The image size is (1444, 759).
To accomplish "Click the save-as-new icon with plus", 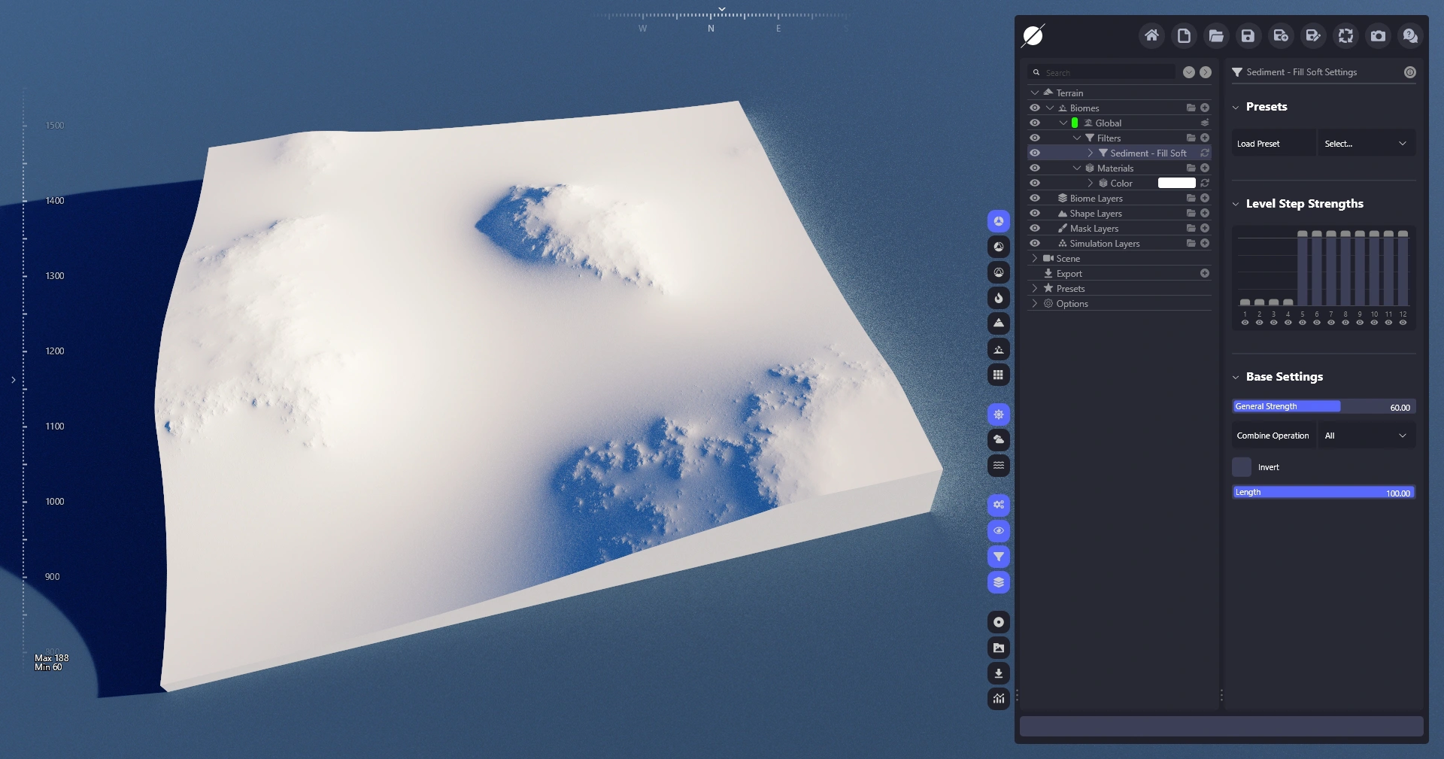I will pos(1281,35).
